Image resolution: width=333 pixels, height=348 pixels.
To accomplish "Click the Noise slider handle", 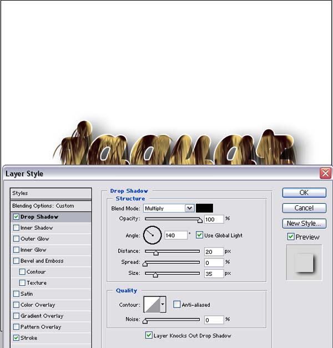I will click(145, 321).
